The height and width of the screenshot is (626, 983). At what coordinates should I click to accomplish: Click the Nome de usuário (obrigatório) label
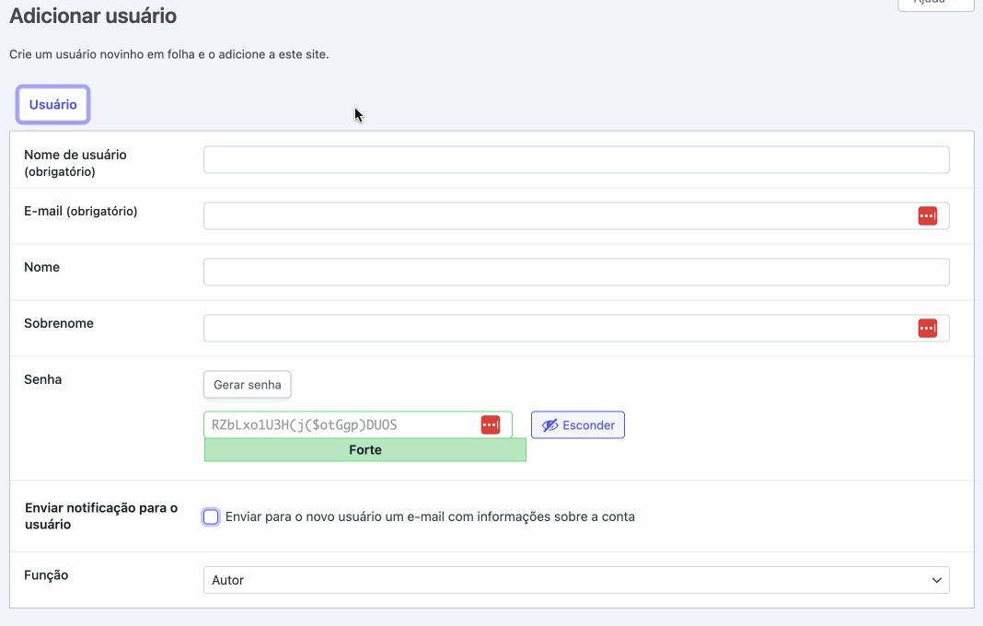[x=75, y=163]
